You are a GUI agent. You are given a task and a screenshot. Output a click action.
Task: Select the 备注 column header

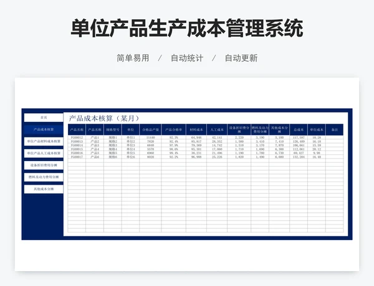(x=335, y=130)
